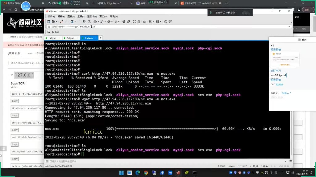Click the ssh://root address bar field

pyautogui.click(x=169, y=26)
